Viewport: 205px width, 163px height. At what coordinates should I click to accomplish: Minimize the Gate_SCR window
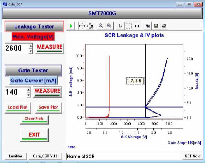click(x=180, y=5)
